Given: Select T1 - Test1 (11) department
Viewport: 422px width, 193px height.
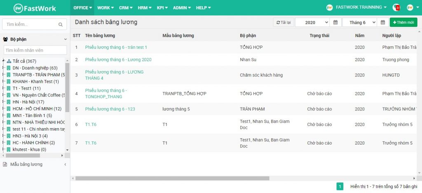Looking at the screenshot, I should [x=27, y=88].
